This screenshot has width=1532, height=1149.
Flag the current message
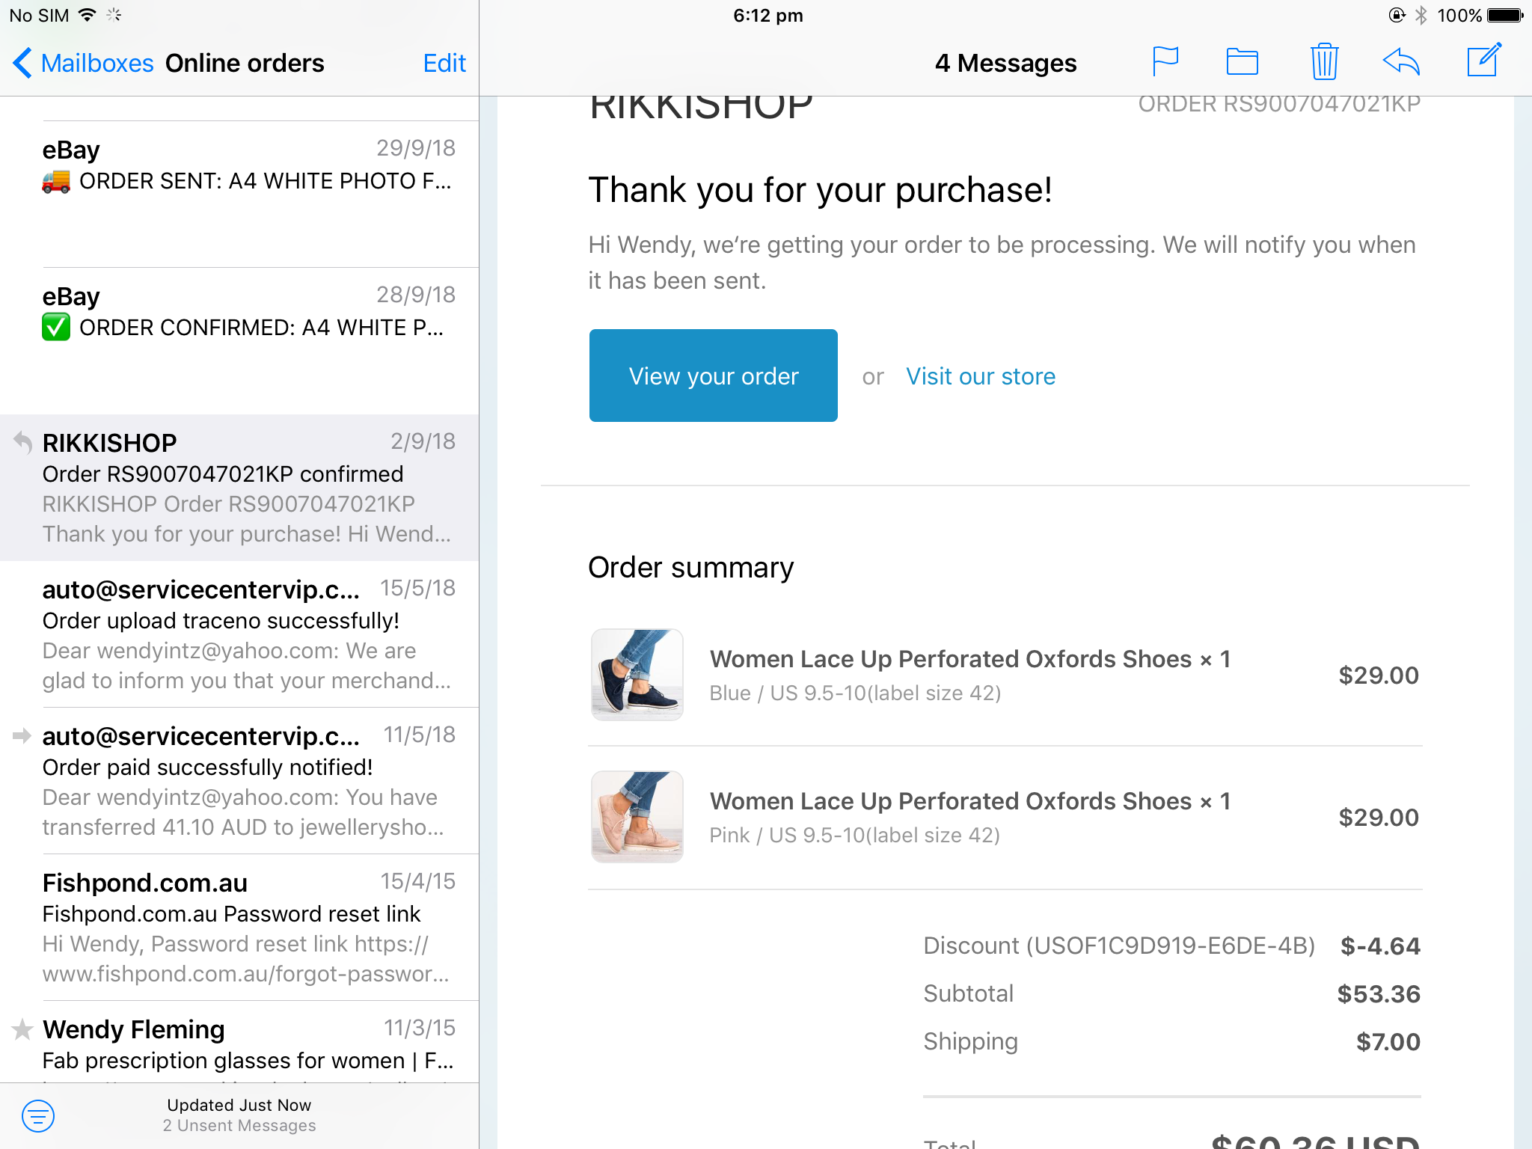pyautogui.click(x=1165, y=62)
